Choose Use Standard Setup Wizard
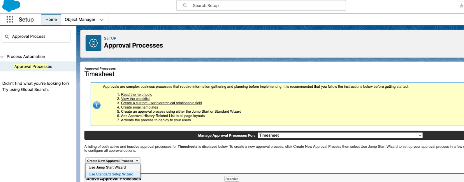The width and height of the screenshot is (464, 182). point(111,174)
